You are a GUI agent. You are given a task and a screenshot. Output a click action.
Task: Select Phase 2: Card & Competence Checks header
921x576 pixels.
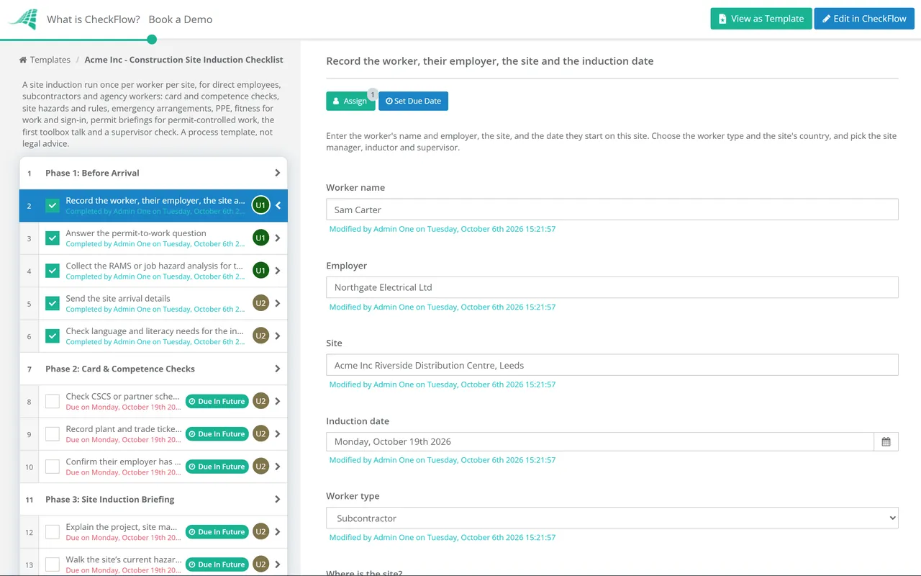(x=153, y=369)
